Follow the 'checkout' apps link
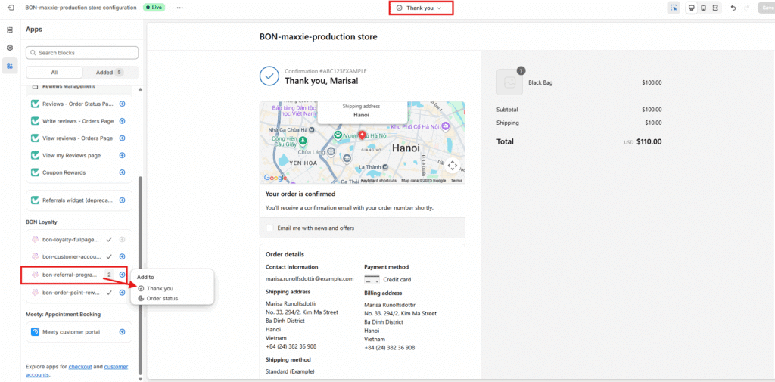Viewport: 775px width, 382px height. click(x=80, y=366)
